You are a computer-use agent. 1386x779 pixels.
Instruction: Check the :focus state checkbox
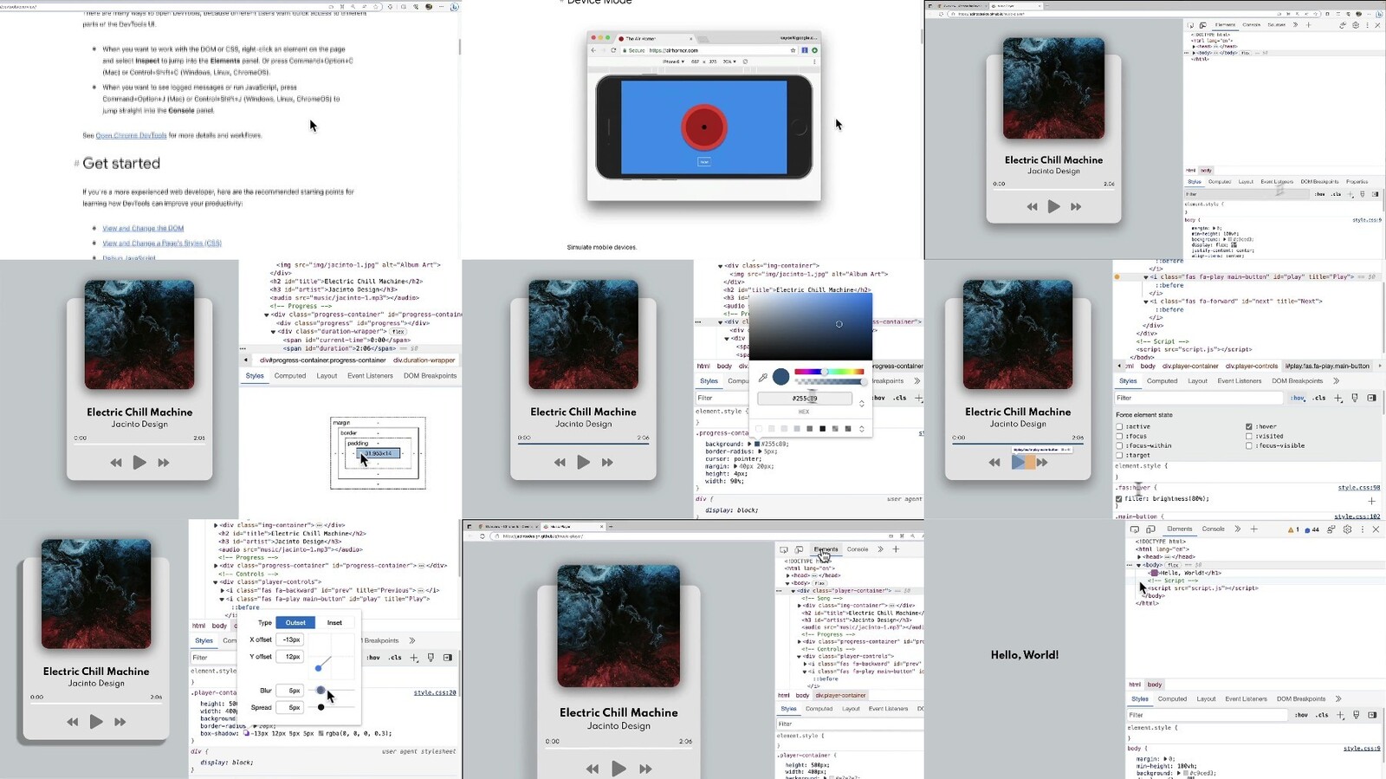[1120, 436]
